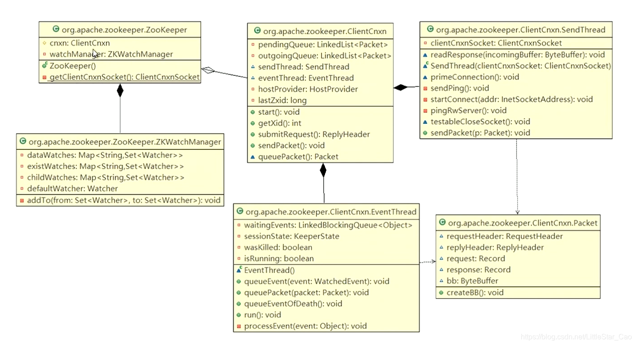Select the eventThread: EventThread field

(306, 78)
